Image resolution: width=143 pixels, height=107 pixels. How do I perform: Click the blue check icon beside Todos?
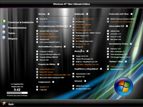click(x=4, y=32)
